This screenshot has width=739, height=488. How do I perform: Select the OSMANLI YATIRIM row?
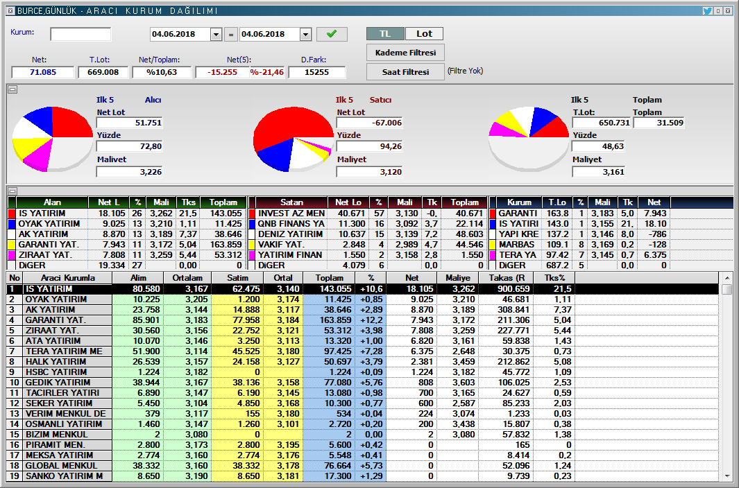[x=362, y=424]
